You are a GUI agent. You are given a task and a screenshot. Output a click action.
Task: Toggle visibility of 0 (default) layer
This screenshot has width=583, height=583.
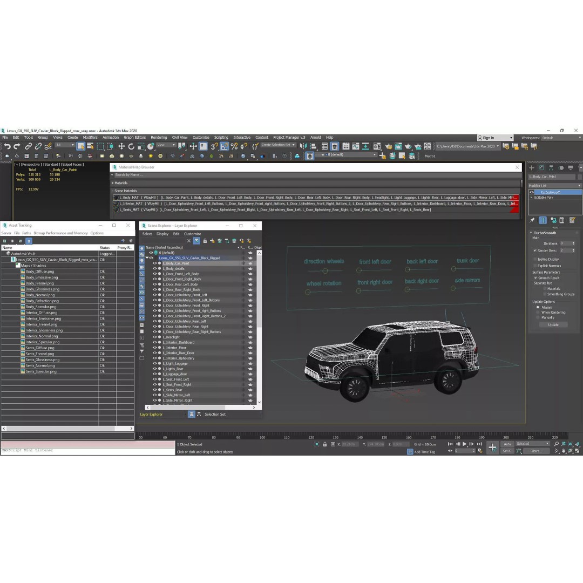tap(151, 253)
